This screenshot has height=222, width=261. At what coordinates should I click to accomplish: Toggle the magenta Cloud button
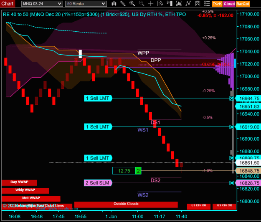click(229, 4)
